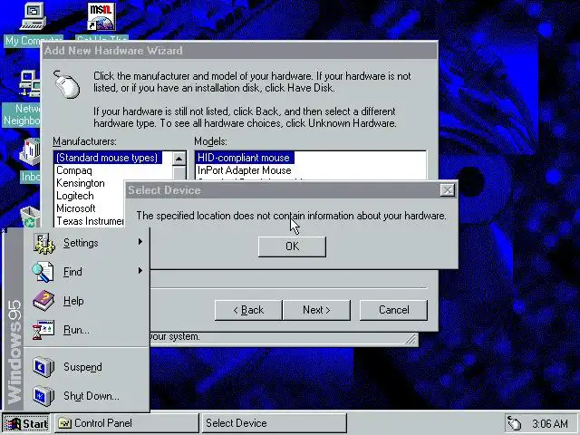Select (Standard mouse types) manufacturer
This screenshot has height=435, width=580.
pyautogui.click(x=107, y=158)
